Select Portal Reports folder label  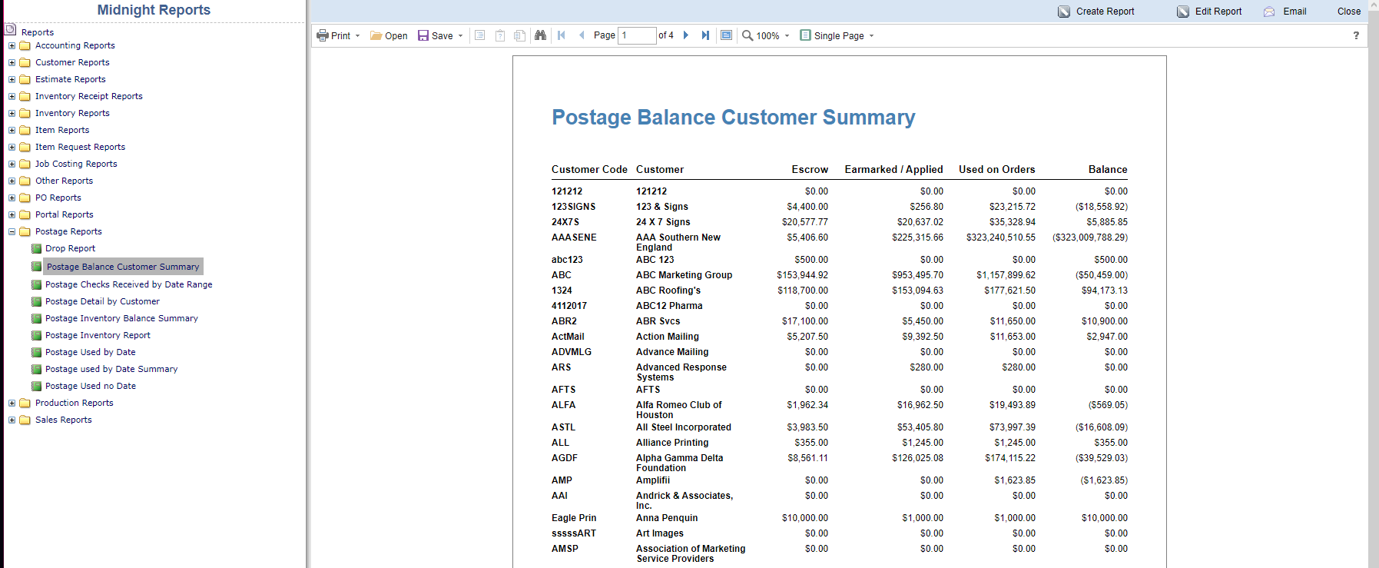(x=64, y=214)
